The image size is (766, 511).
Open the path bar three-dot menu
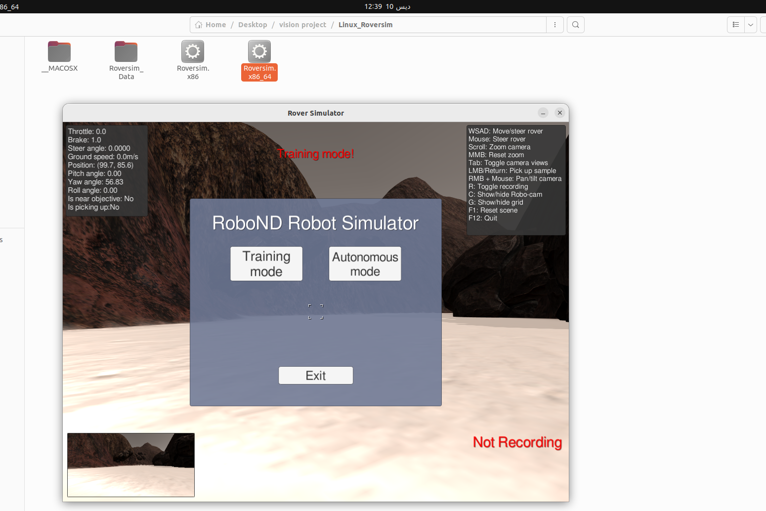pos(555,25)
